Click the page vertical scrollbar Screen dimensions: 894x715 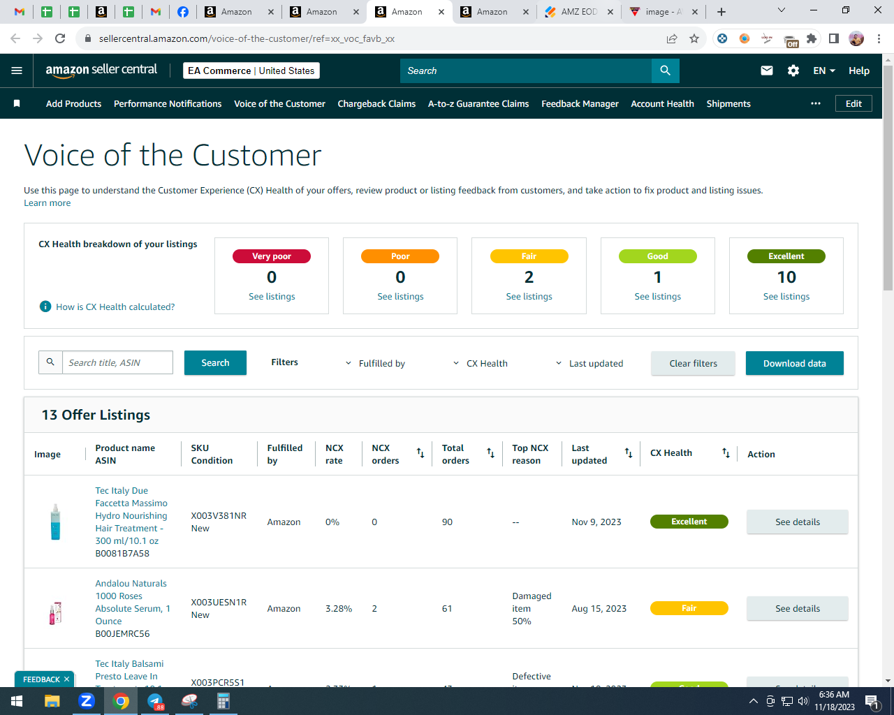pyautogui.click(x=888, y=178)
